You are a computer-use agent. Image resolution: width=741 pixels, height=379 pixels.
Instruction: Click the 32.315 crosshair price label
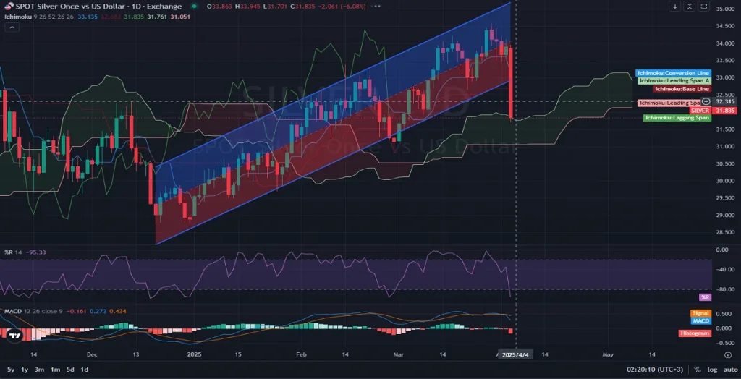click(725, 101)
